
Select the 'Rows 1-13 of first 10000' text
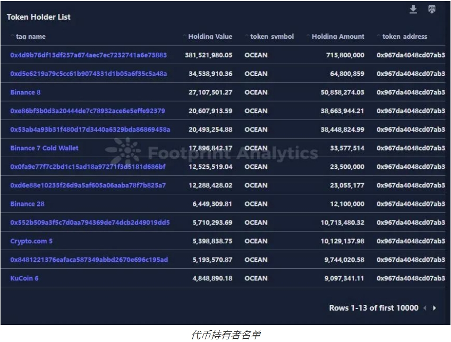tap(373, 308)
